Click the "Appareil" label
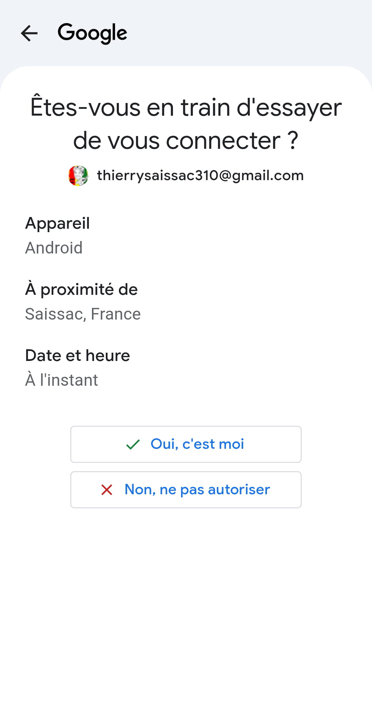This screenshot has width=372, height=725. (x=58, y=223)
